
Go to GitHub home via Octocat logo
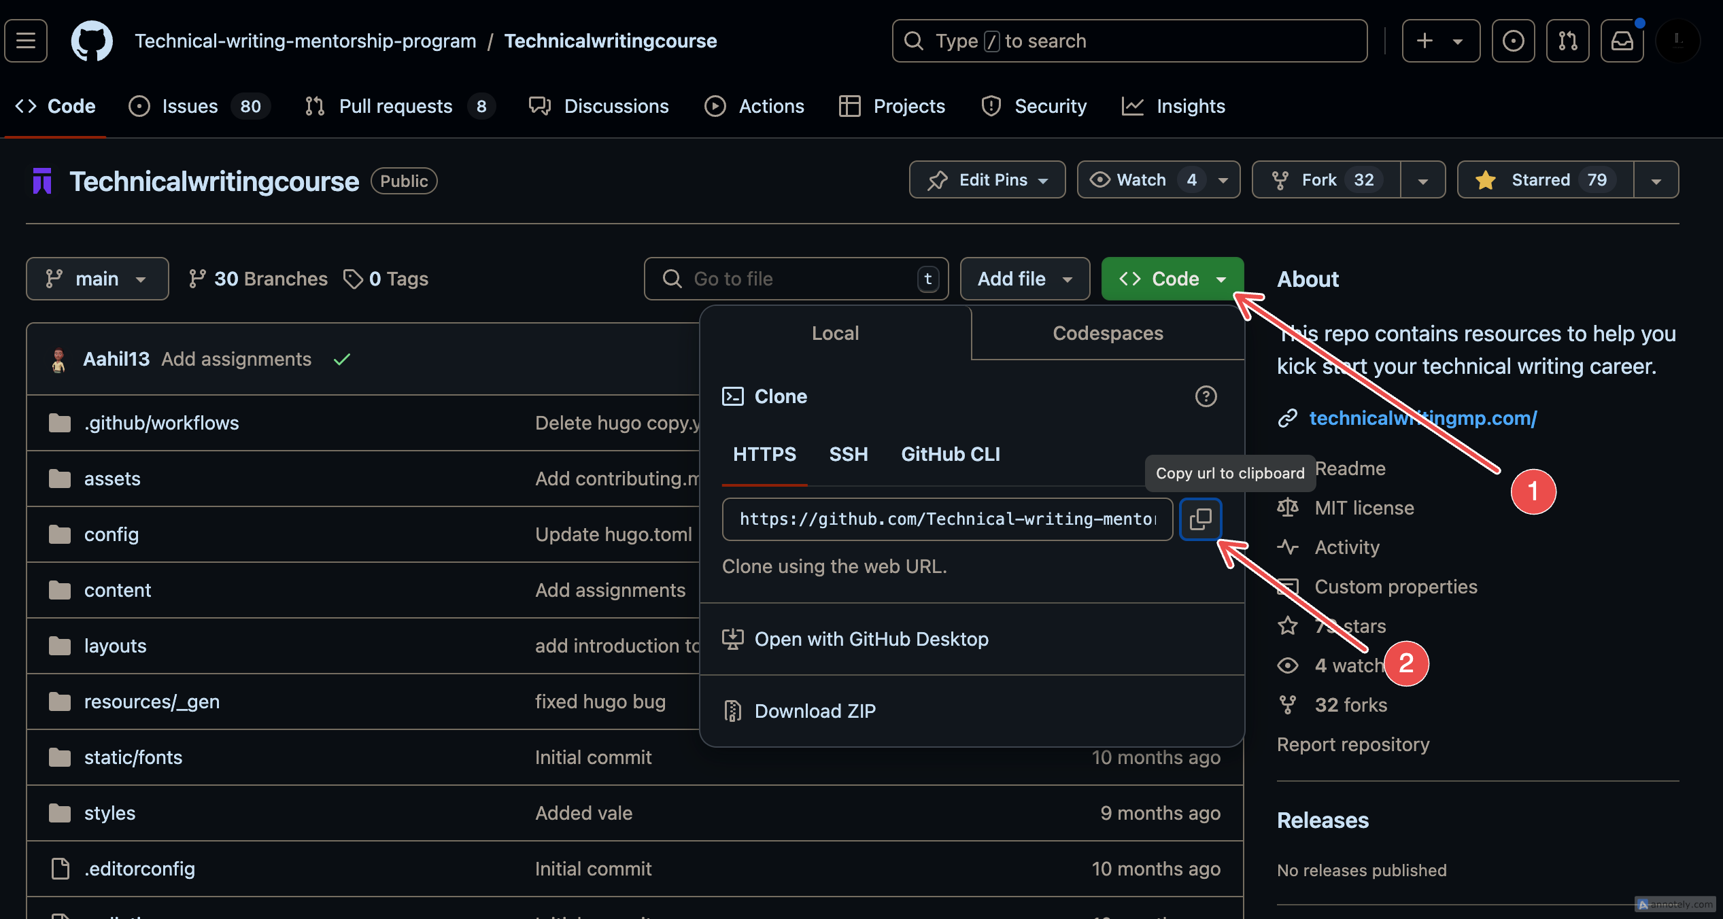(x=92, y=41)
